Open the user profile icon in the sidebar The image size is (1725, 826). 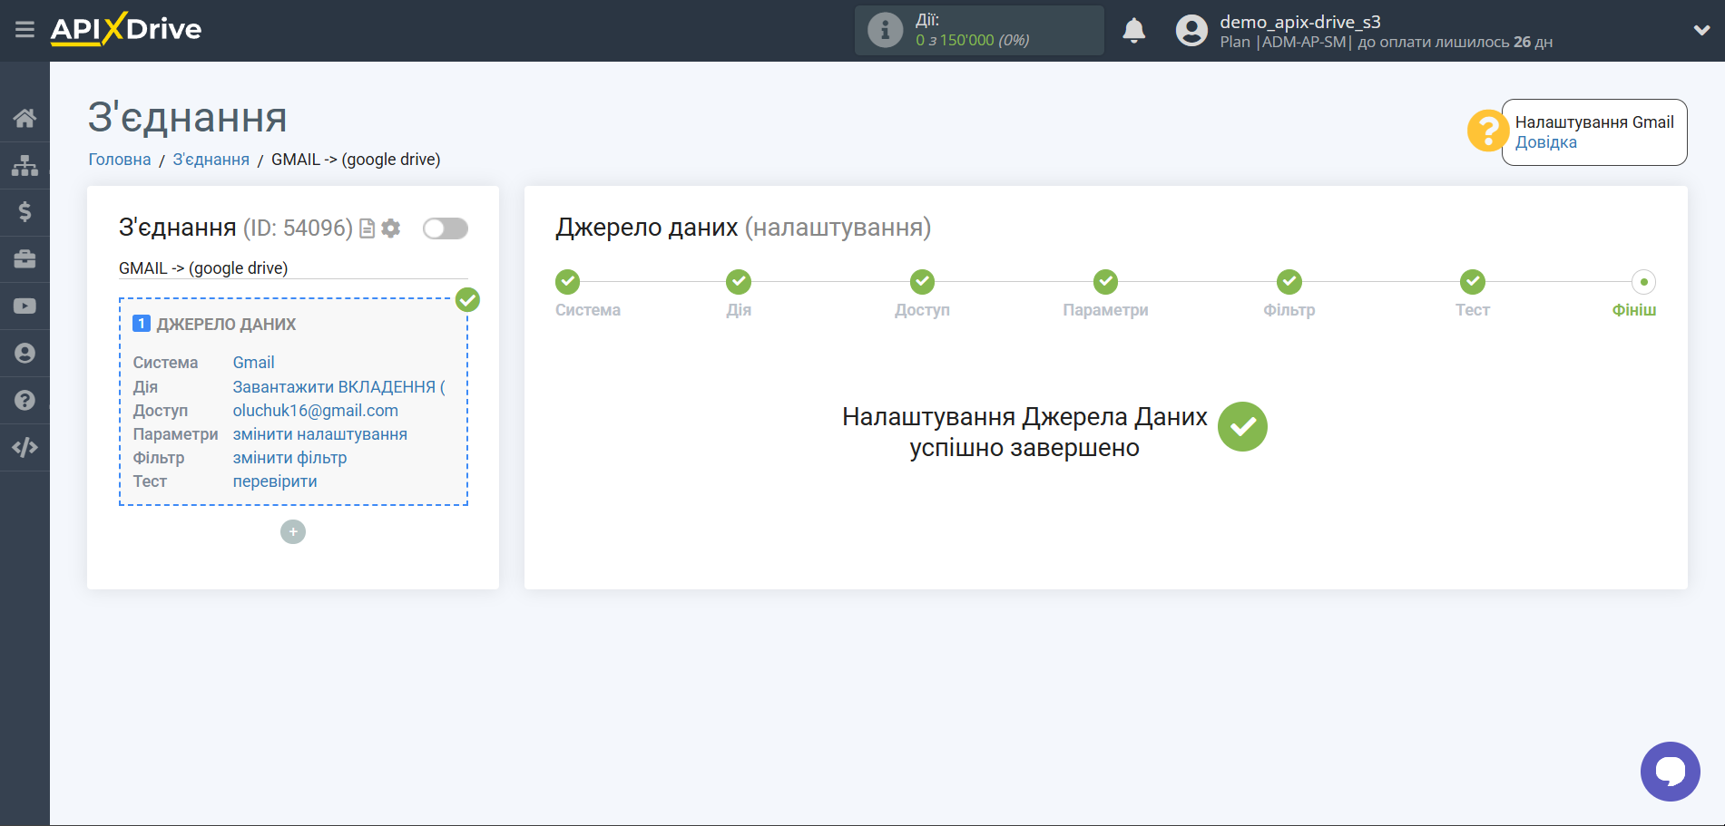(x=25, y=354)
